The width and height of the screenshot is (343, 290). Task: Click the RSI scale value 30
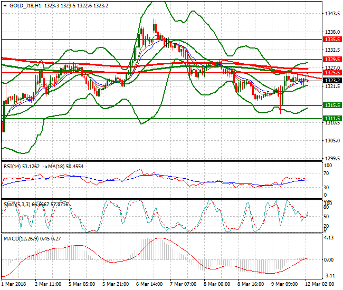pyautogui.click(x=326, y=188)
